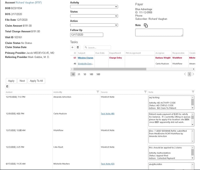Open the Missing Charge task link

[85, 58]
